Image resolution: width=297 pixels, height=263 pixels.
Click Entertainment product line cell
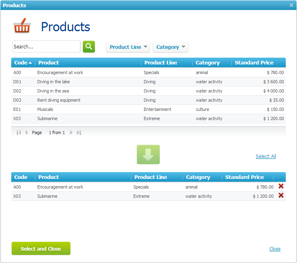tap(157, 109)
